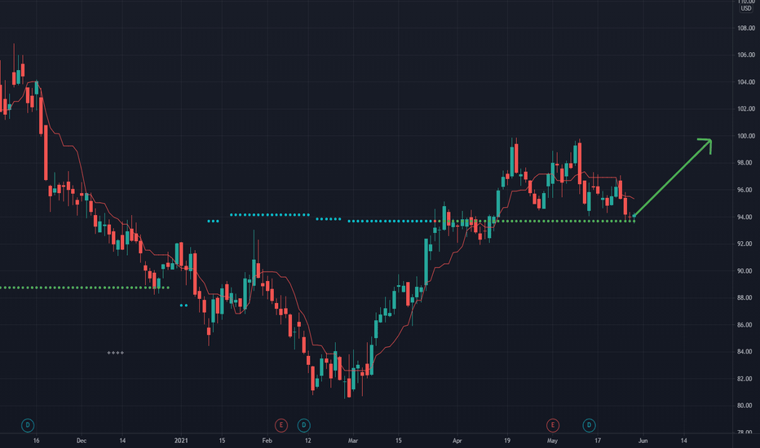
Task: Select the 92.00 price axis label
Action: coord(746,244)
